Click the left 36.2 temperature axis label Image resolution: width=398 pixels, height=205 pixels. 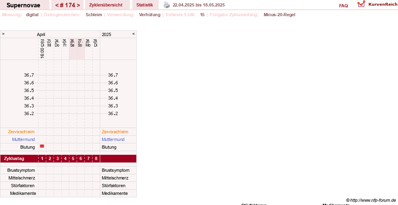pos(29,113)
